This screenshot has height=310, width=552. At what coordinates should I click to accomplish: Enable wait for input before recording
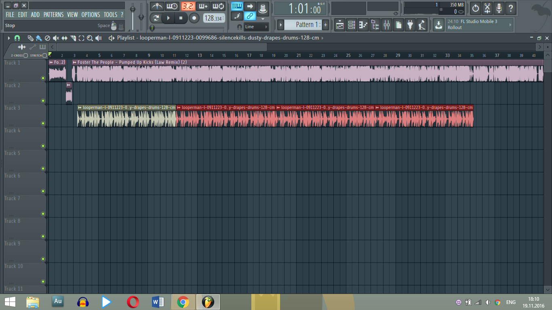click(172, 6)
